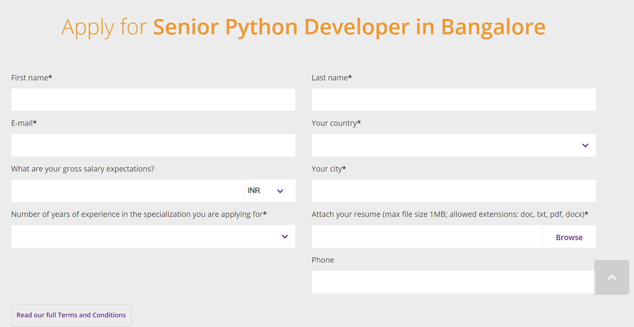Viewport: 634px width, 327px height.
Task: Select the Your city text box
Action: point(453,191)
